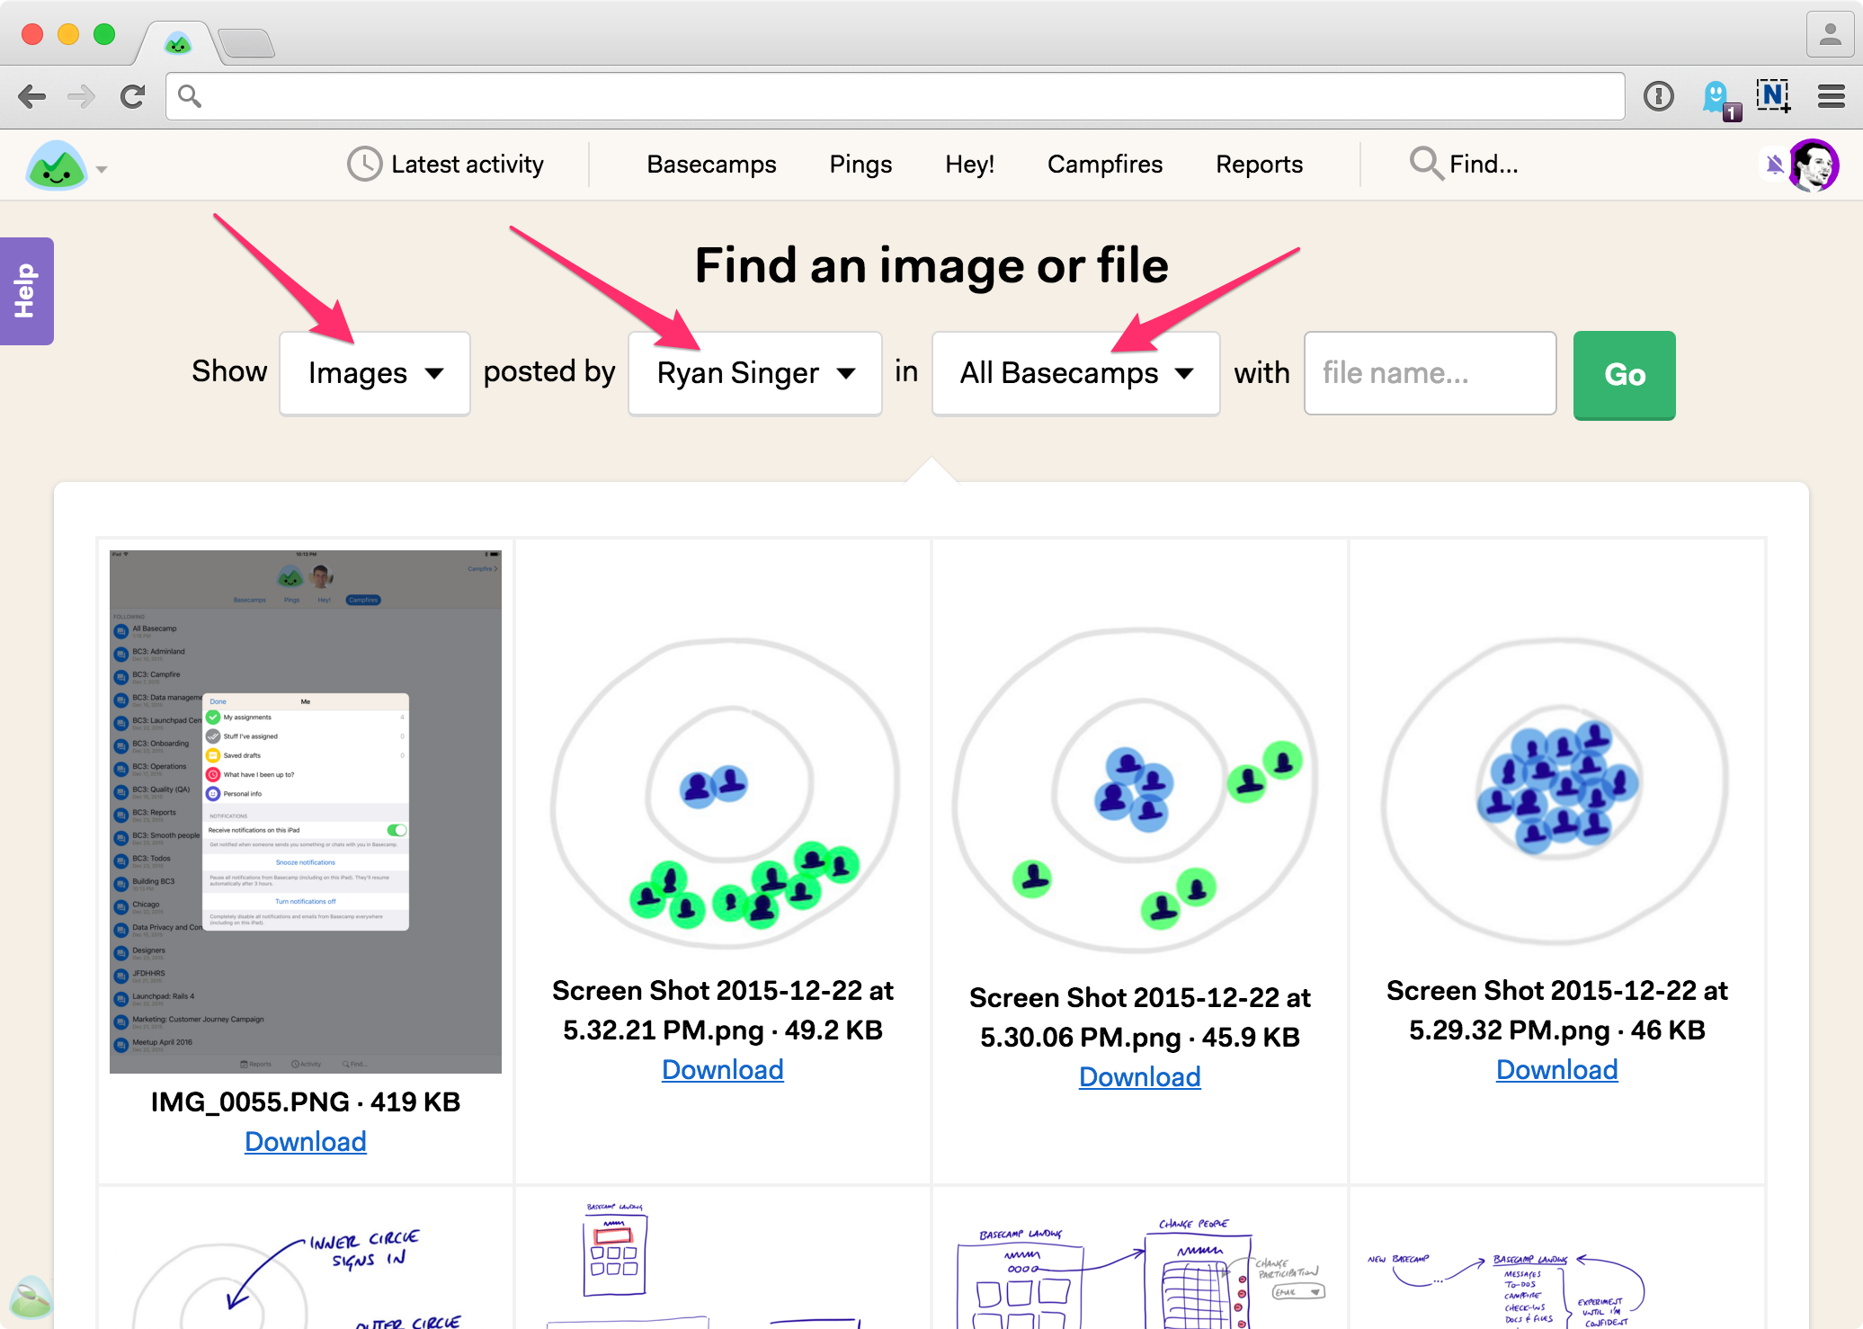Click the file name input field
The width and height of the screenshot is (1863, 1329).
pos(1431,373)
